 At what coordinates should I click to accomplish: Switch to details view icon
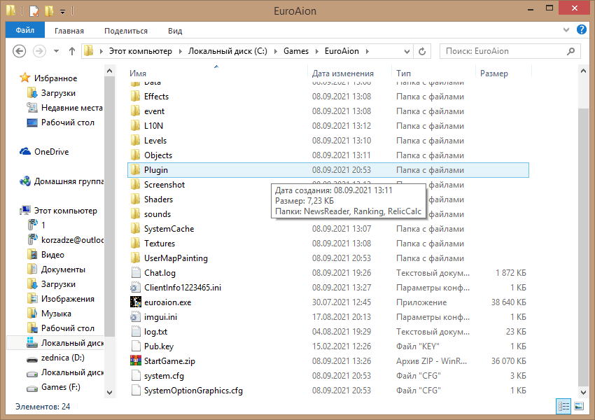(x=563, y=406)
